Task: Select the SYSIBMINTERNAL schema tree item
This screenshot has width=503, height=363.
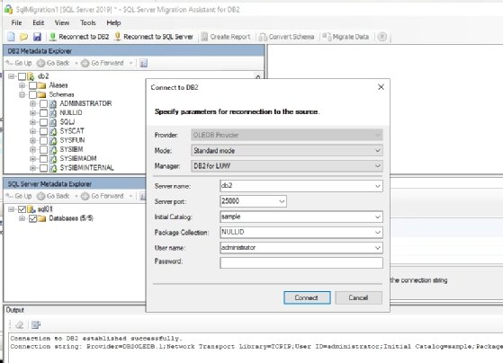Action: coord(86,168)
